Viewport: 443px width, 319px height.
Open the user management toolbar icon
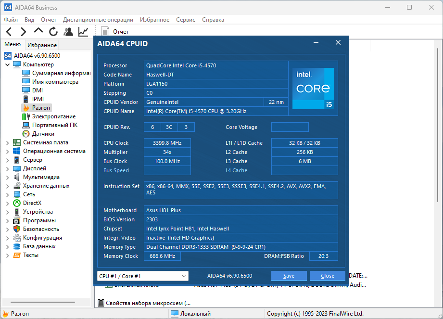(x=68, y=32)
